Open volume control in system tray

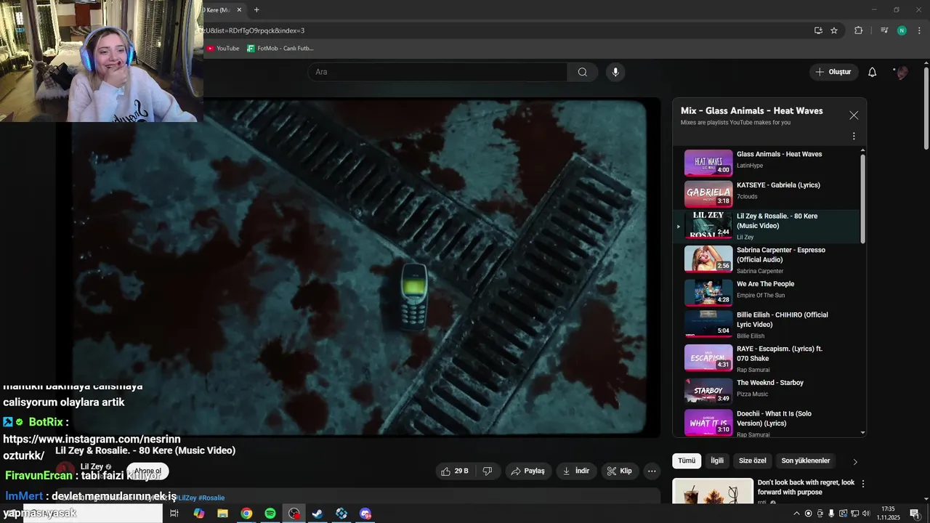(865, 514)
